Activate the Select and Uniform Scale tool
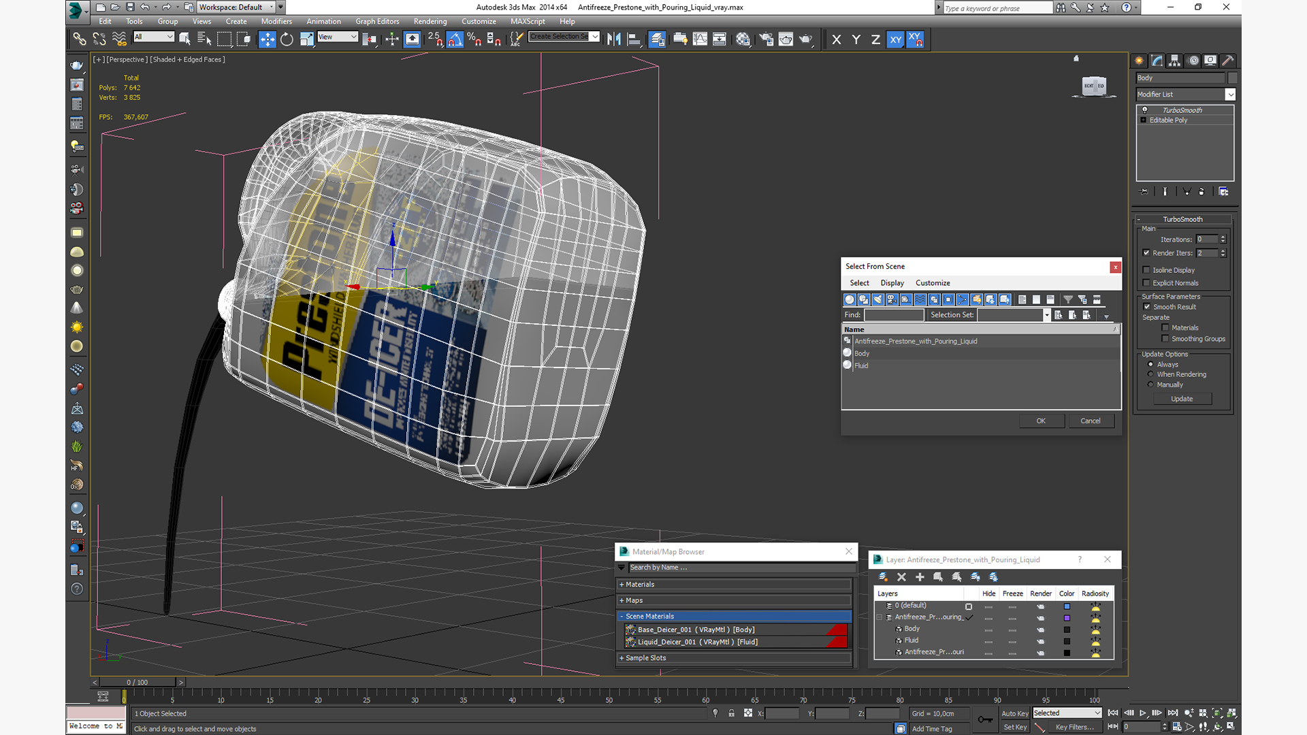The height and width of the screenshot is (735, 1307). [x=306, y=39]
